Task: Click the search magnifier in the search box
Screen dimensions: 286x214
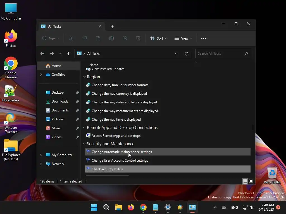Action: 246,53
